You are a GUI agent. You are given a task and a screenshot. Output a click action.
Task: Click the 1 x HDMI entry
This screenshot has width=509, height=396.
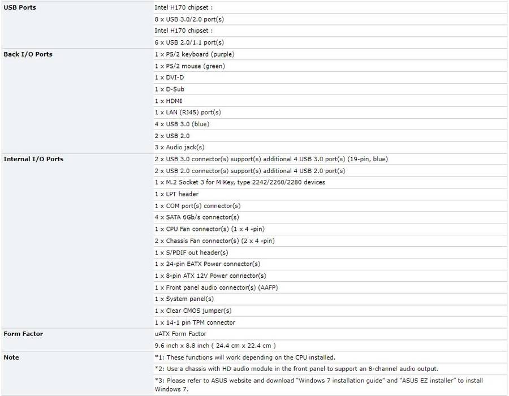coord(169,101)
